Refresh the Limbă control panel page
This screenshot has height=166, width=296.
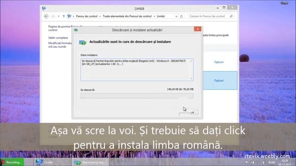tap(181, 17)
